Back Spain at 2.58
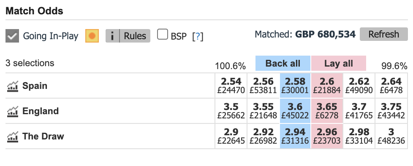Image resolution: width=413 pixels, height=166 pixels. 295,86
